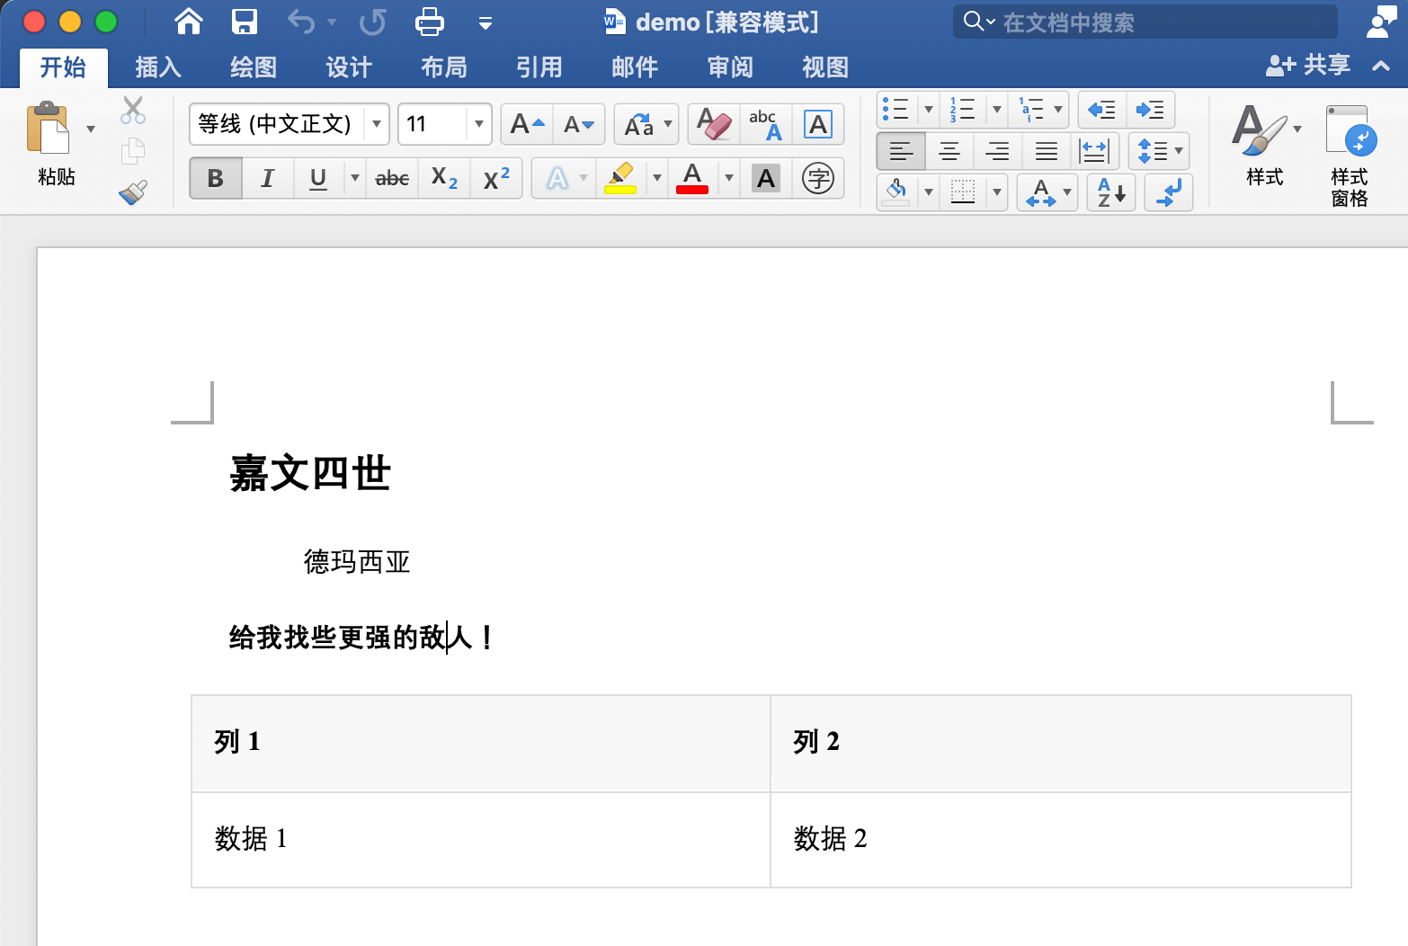Screen dimensions: 1408x946
Task: Click the Clear Formatting eraser icon
Action: pyautogui.click(x=714, y=124)
